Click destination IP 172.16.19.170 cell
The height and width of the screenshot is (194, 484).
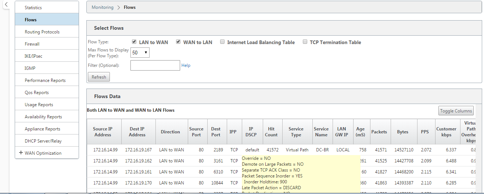tap(138, 183)
